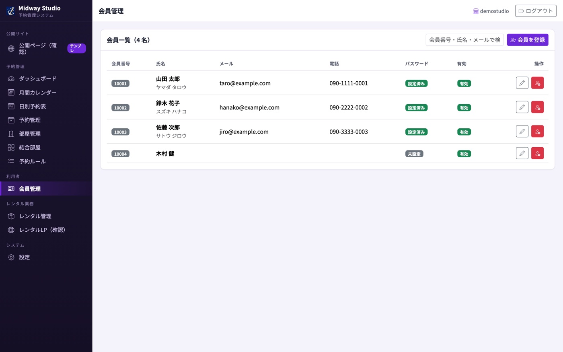The height and width of the screenshot is (352, 563).
Task: Click member number badge 10002
Action: (120, 108)
